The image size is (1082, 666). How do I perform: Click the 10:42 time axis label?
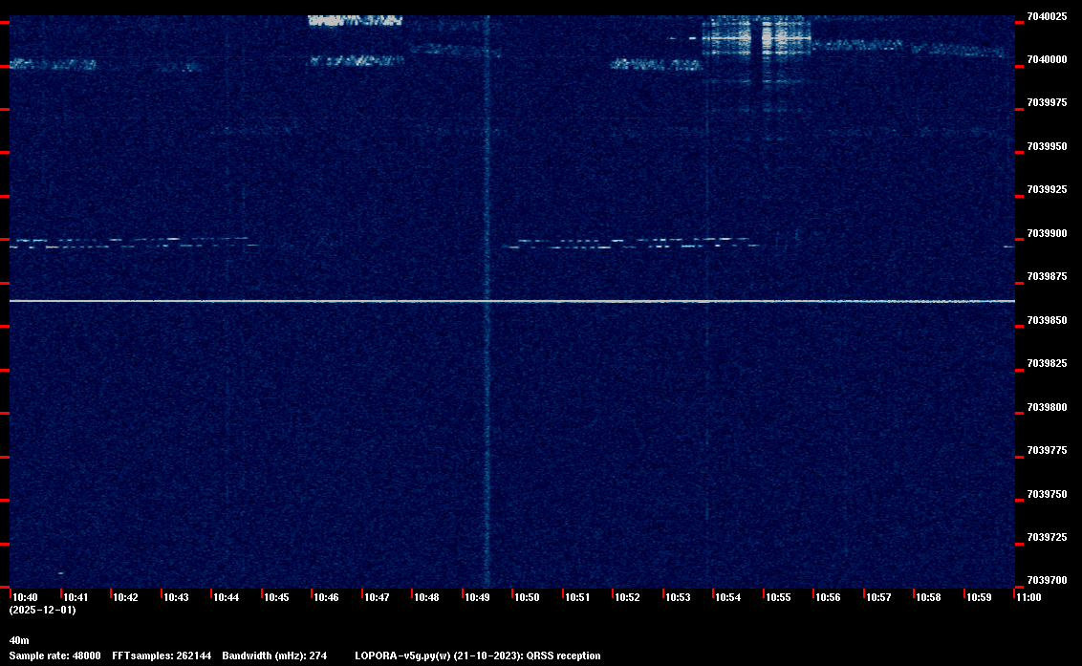125,597
